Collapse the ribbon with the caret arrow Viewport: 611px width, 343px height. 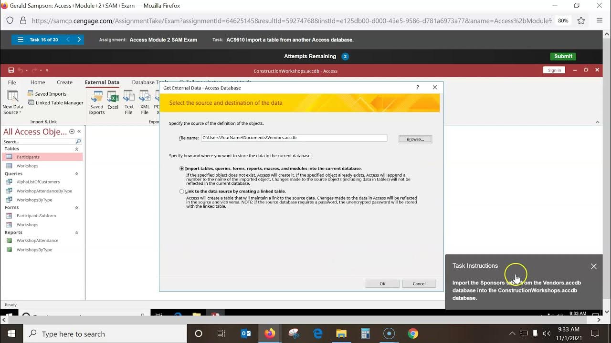coord(597,122)
